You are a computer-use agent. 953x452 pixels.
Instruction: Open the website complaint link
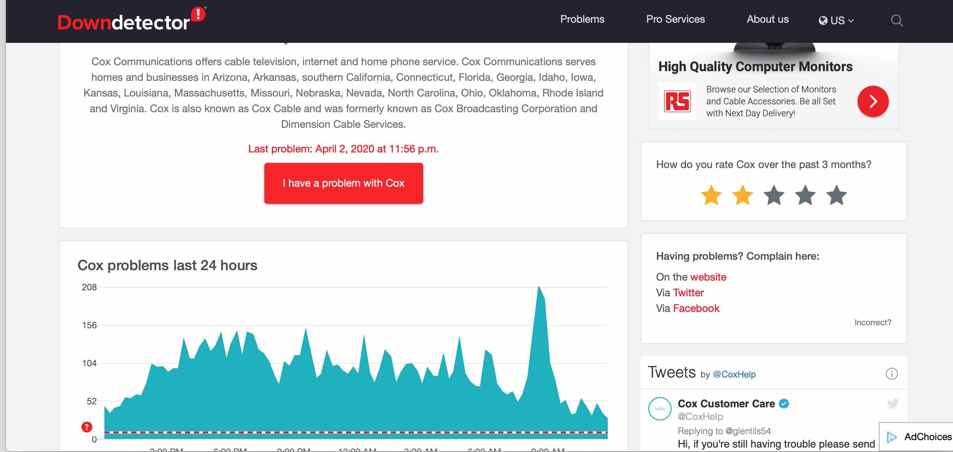708,277
